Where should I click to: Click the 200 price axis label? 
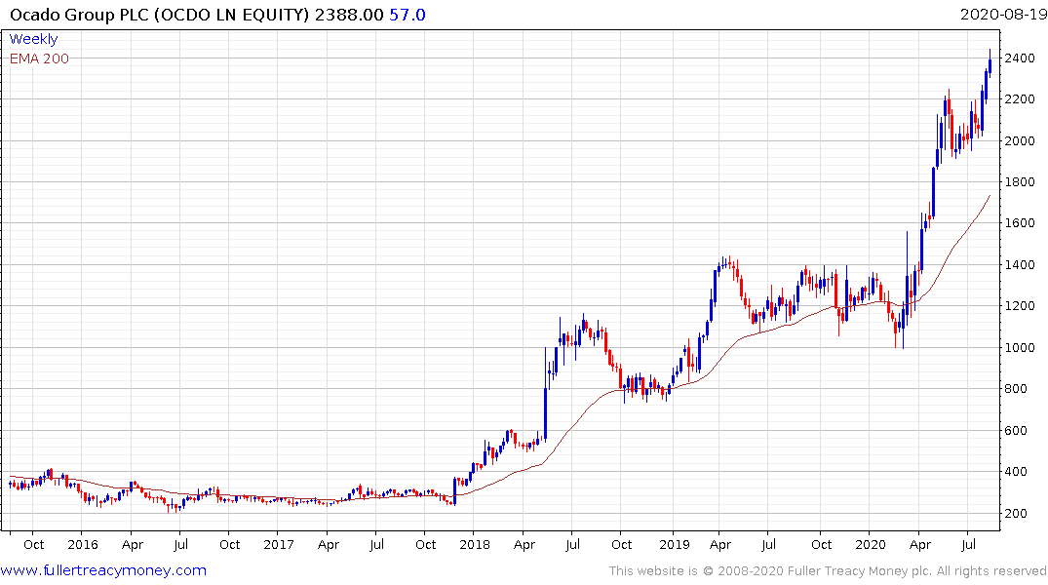(x=1016, y=514)
